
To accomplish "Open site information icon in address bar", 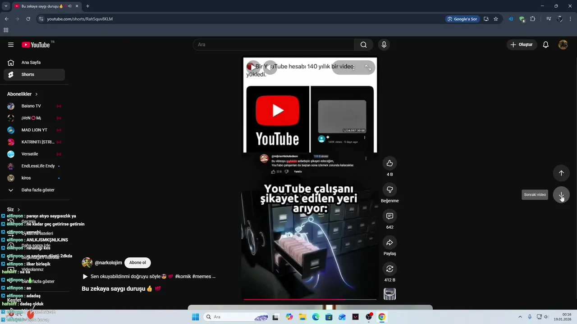I will [x=41, y=19].
